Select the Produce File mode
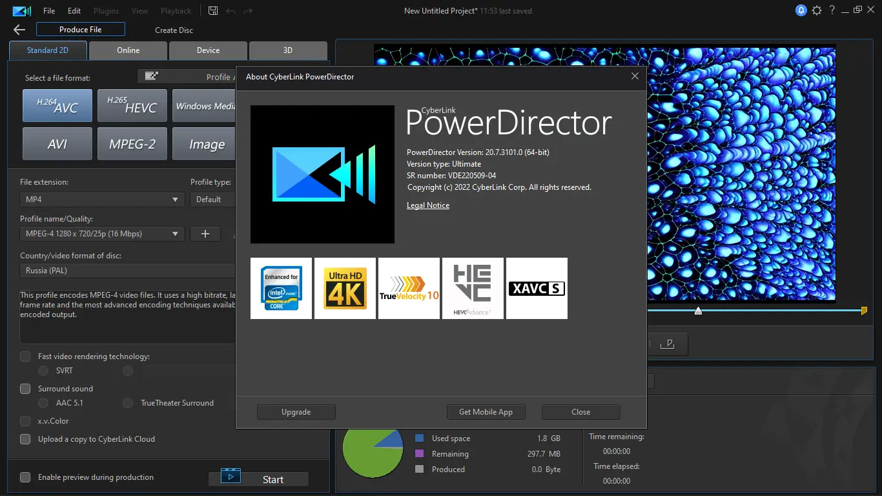Screen dimensions: 882x496 [x=81, y=30]
